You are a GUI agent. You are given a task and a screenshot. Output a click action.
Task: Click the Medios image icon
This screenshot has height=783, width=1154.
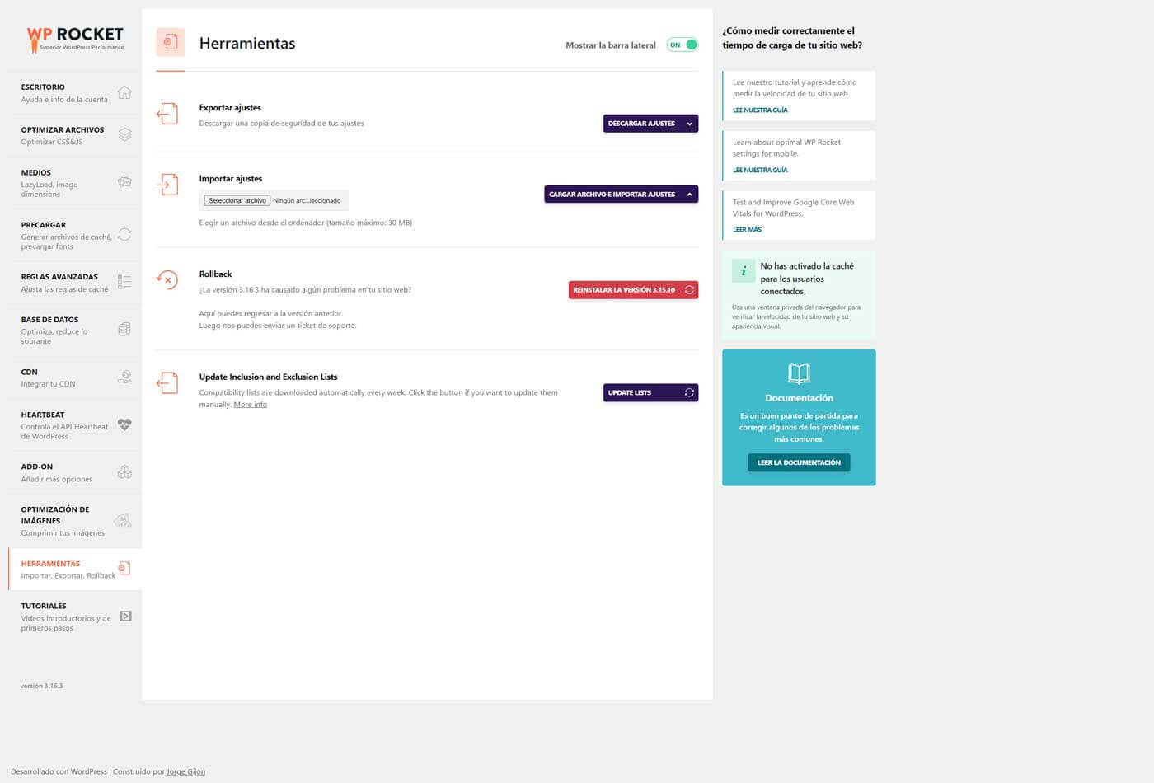(x=124, y=181)
